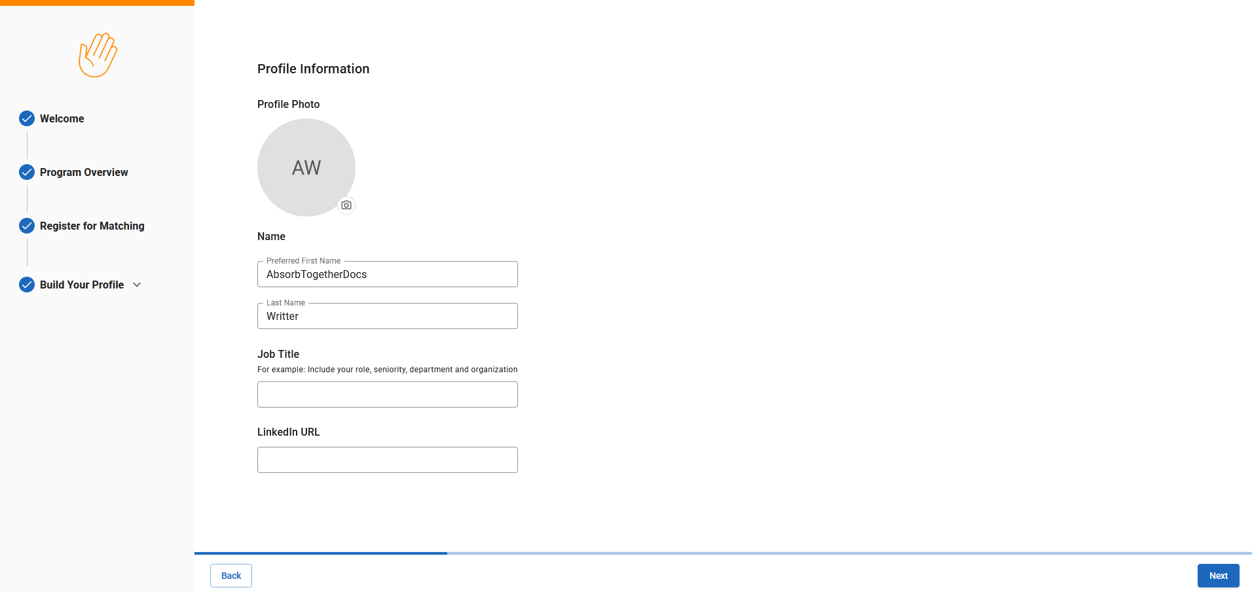
Task: Click the AW profile photo avatar
Action: (x=306, y=167)
